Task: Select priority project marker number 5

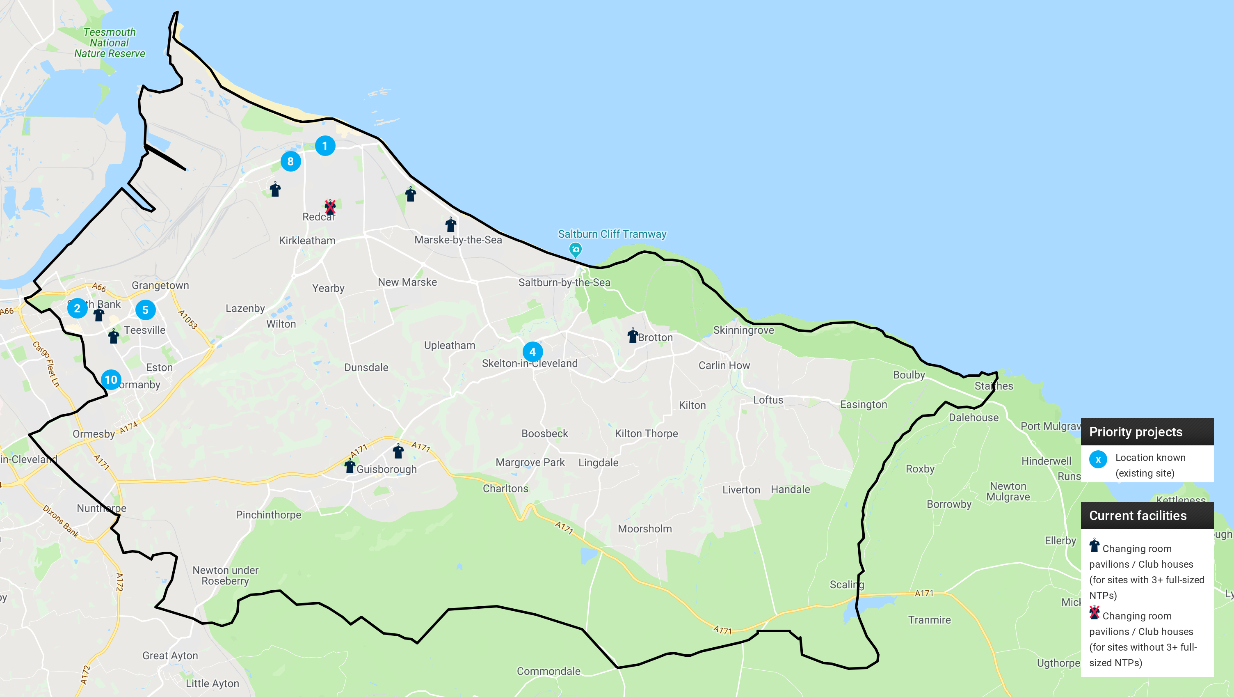Action: [x=145, y=310]
